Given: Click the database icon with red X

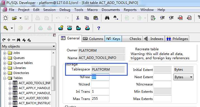Looking at the screenshot, I should (x=87, y=28).
